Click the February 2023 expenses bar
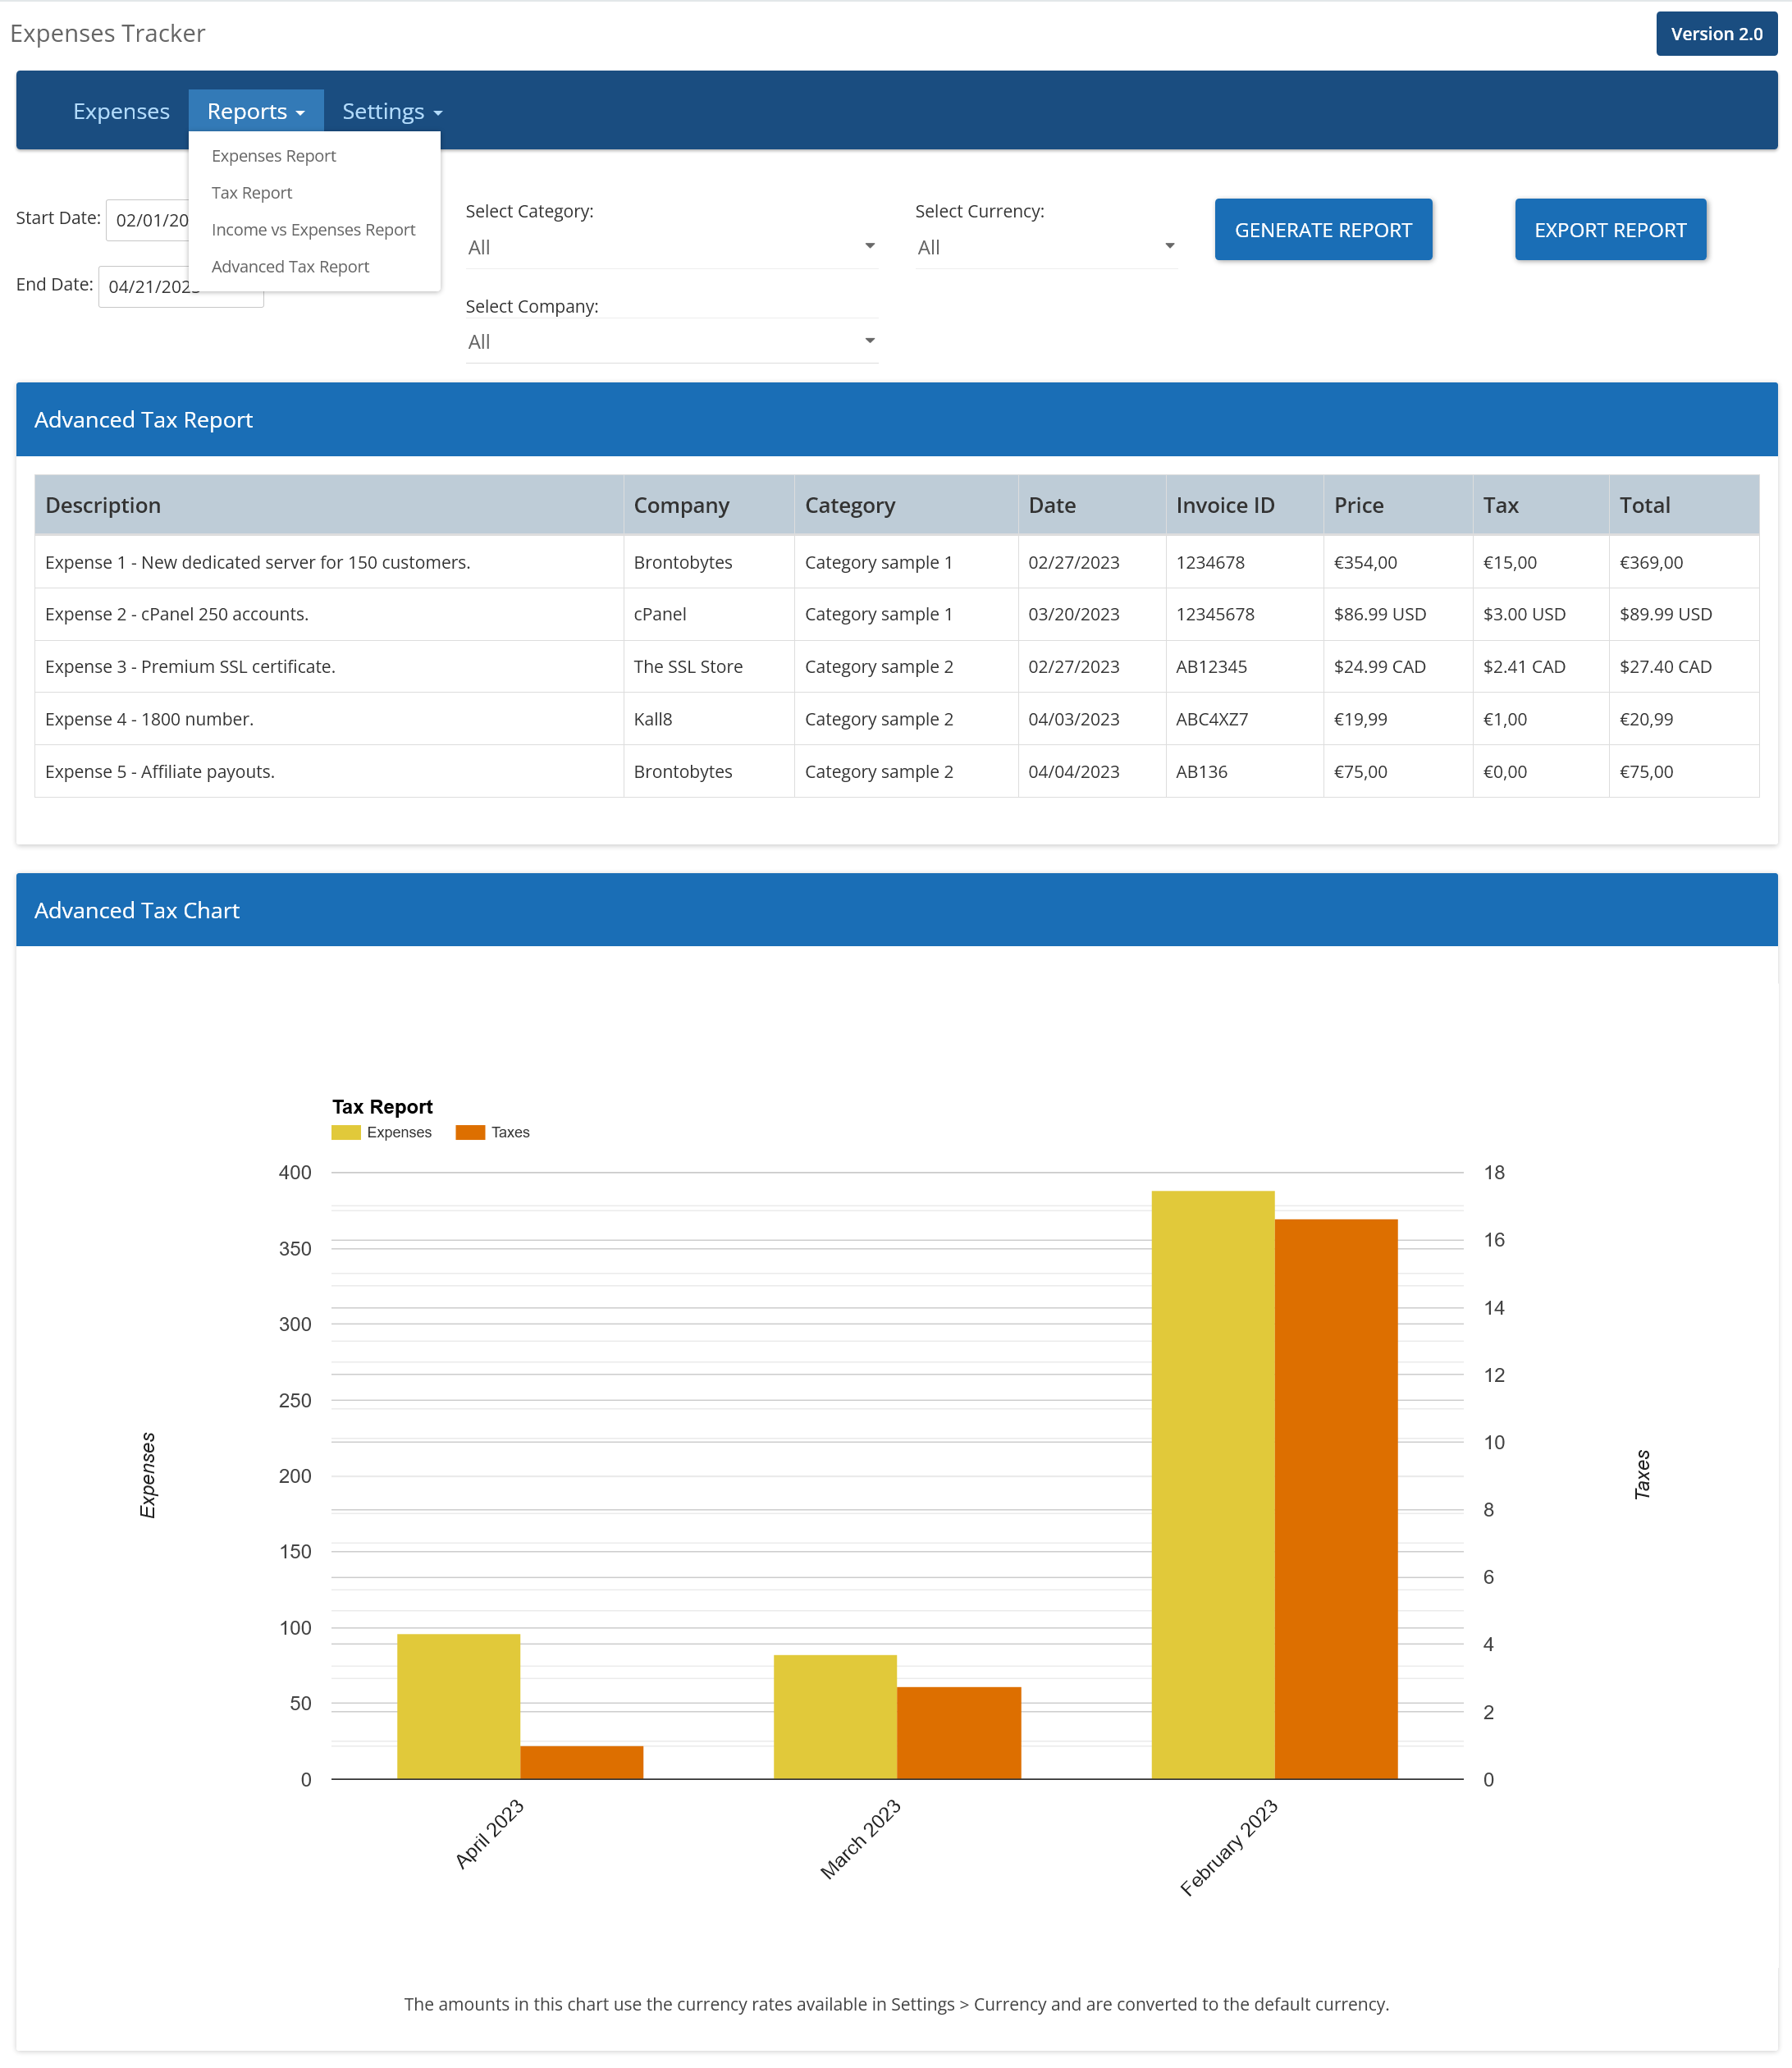The width and height of the screenshot is (1792, 2068). click(x=1212, y=1484)
